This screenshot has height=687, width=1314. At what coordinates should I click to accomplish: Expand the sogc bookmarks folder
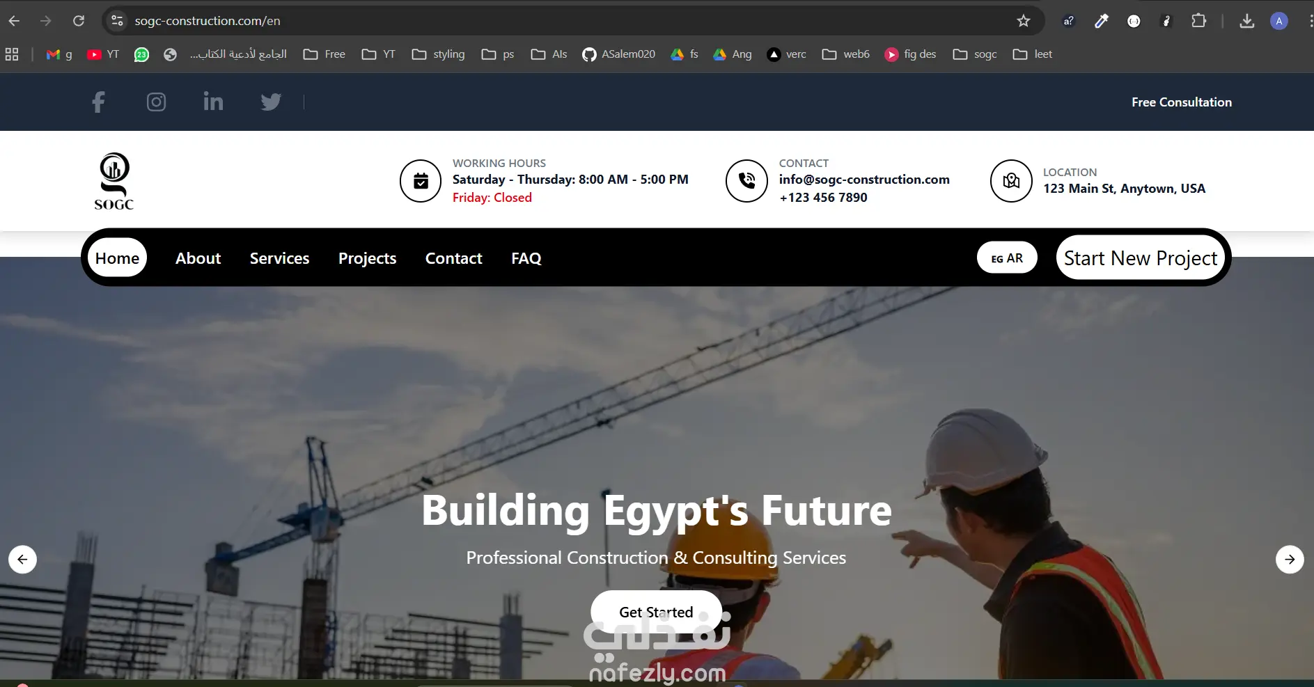[x=975, y=54]
